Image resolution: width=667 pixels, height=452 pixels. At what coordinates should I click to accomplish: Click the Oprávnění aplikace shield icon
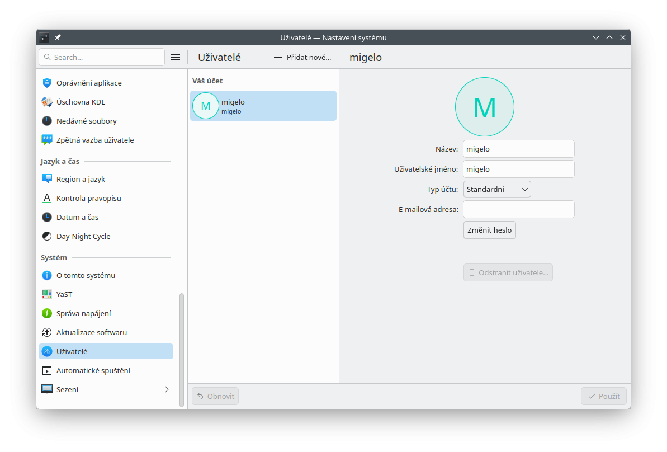click(x=47, y=83)
